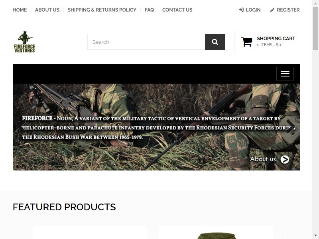Click the About us banner text

click(x=263, y=159)
